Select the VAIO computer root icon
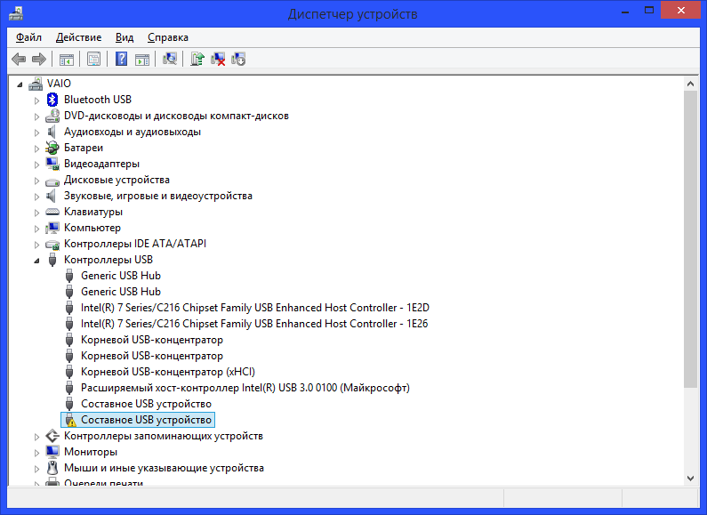The width and height of the screenshot is (707, 515). pyautogui.click(x=36, y=84)
